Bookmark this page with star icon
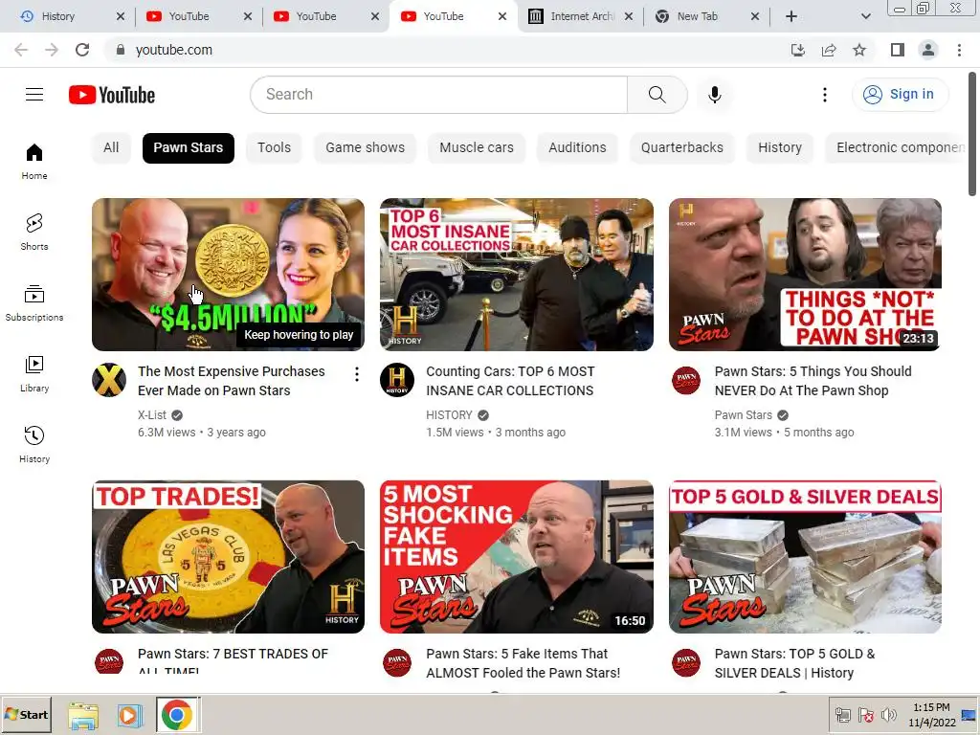The height and width of the screenshot is (735, 980). pyautogui.click(x=859, y=50)
